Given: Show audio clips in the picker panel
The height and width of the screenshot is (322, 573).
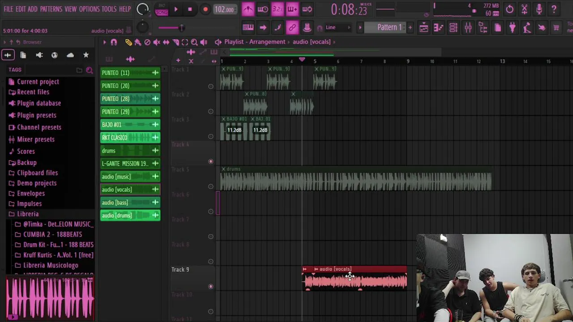Looking at the screenshot, I should click(130, 59).
